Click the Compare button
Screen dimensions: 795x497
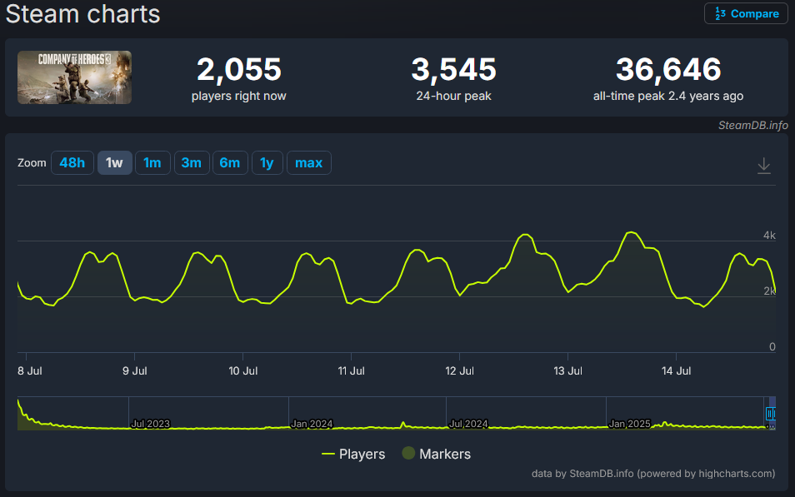click(x=746, y=13)
